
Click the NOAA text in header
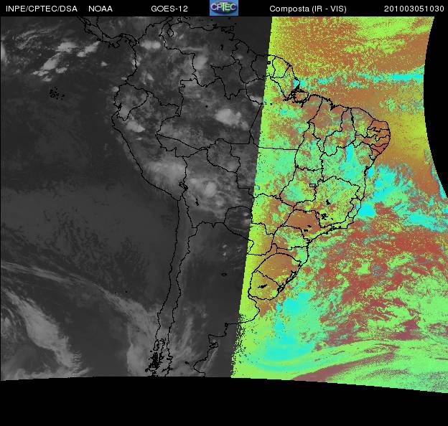click(x=101, y=9)
